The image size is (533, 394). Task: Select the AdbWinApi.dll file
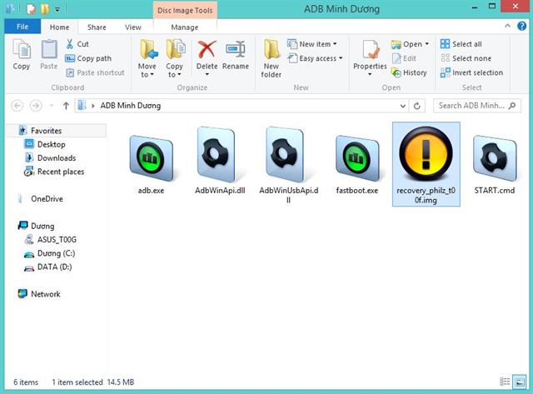(220, 161)
